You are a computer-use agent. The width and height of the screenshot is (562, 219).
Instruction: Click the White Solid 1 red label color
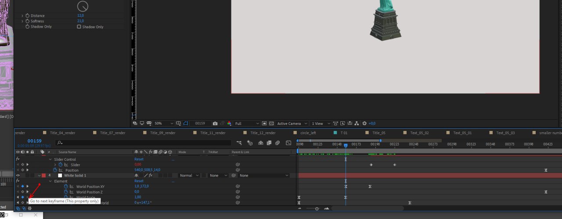pos(43,176)
